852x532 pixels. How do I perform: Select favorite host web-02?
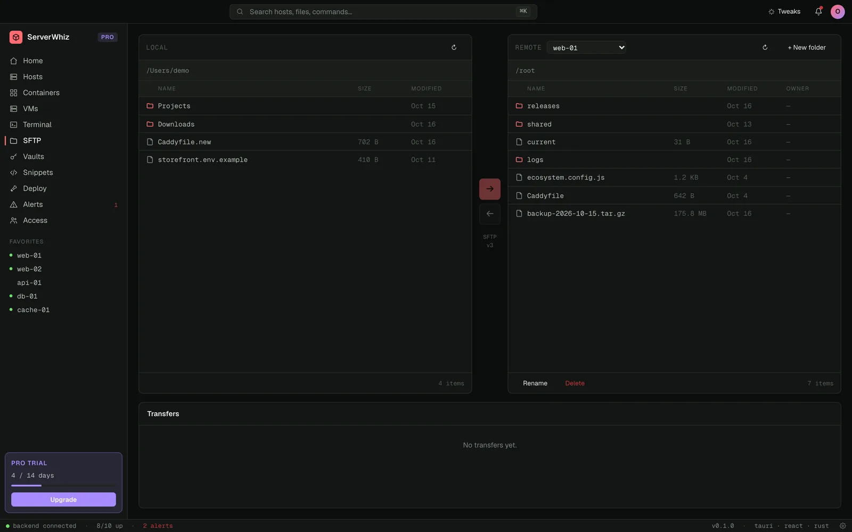64,269
